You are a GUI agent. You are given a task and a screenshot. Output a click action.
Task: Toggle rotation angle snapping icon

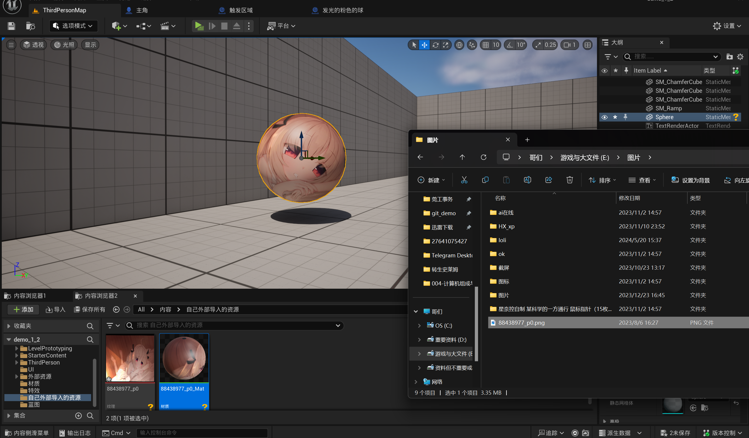tap(510, 45)
